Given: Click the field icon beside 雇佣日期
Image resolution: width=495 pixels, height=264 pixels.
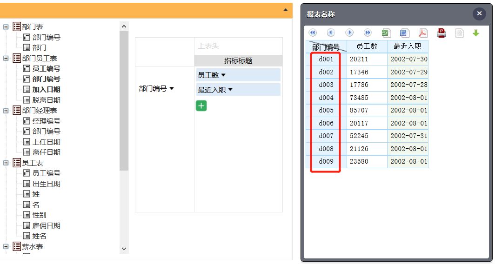Looking at the screenshot, I should tap(27, 226).
